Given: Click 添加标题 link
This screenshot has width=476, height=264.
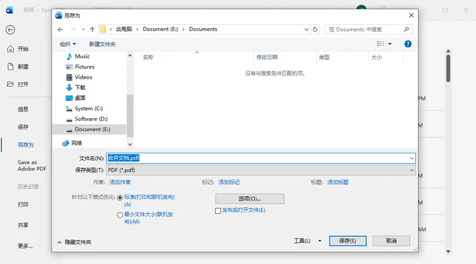Looking at the screenshot, I should 338,182.
